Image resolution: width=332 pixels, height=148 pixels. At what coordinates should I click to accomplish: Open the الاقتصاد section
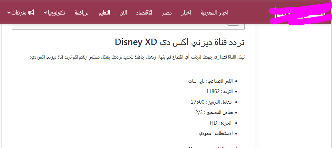click(145, 13)
